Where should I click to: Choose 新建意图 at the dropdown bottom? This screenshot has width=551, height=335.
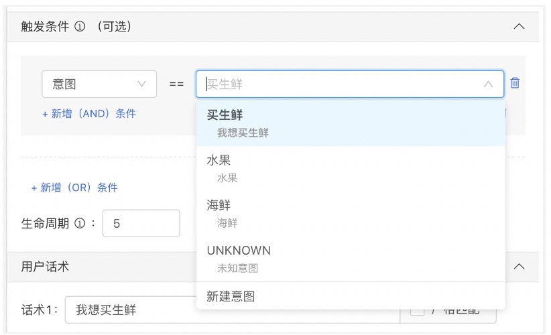click(x=351, y=296)
